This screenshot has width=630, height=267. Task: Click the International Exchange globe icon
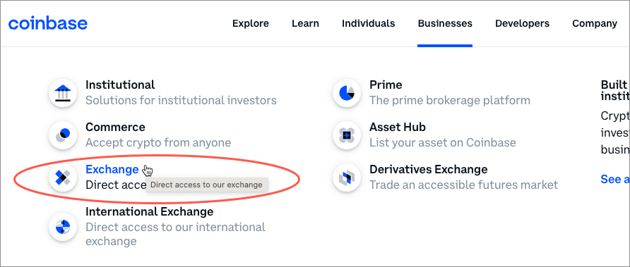pos(62,227)
